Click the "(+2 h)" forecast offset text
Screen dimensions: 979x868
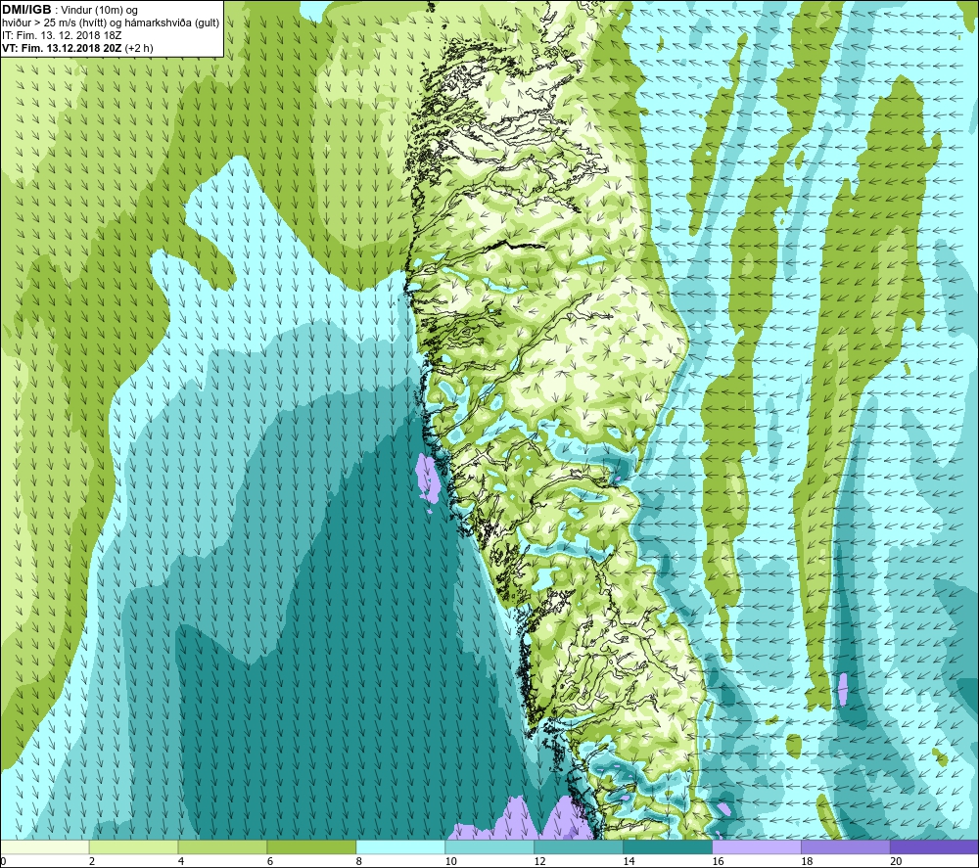(x=139, y=47)
